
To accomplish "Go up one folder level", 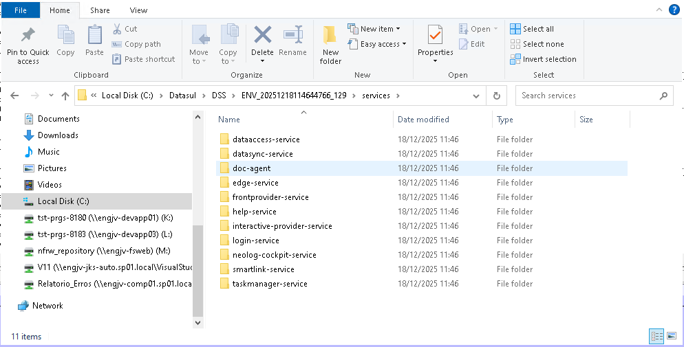I will pos(65,96).
